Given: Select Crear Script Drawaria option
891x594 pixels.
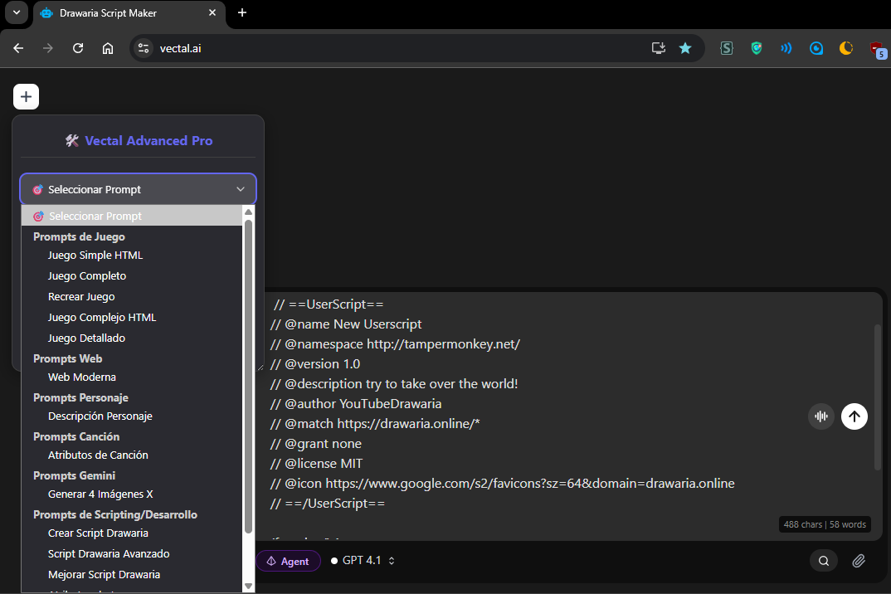Looking at the screenshot, I should pos(98,533).
